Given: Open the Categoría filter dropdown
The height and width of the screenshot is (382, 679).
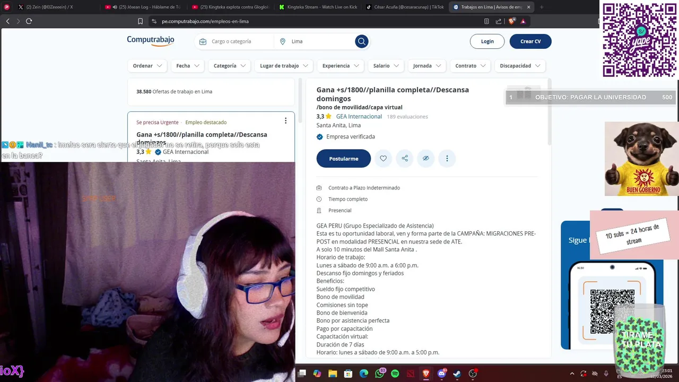Looking at the screenshot, I should (230, 66).
